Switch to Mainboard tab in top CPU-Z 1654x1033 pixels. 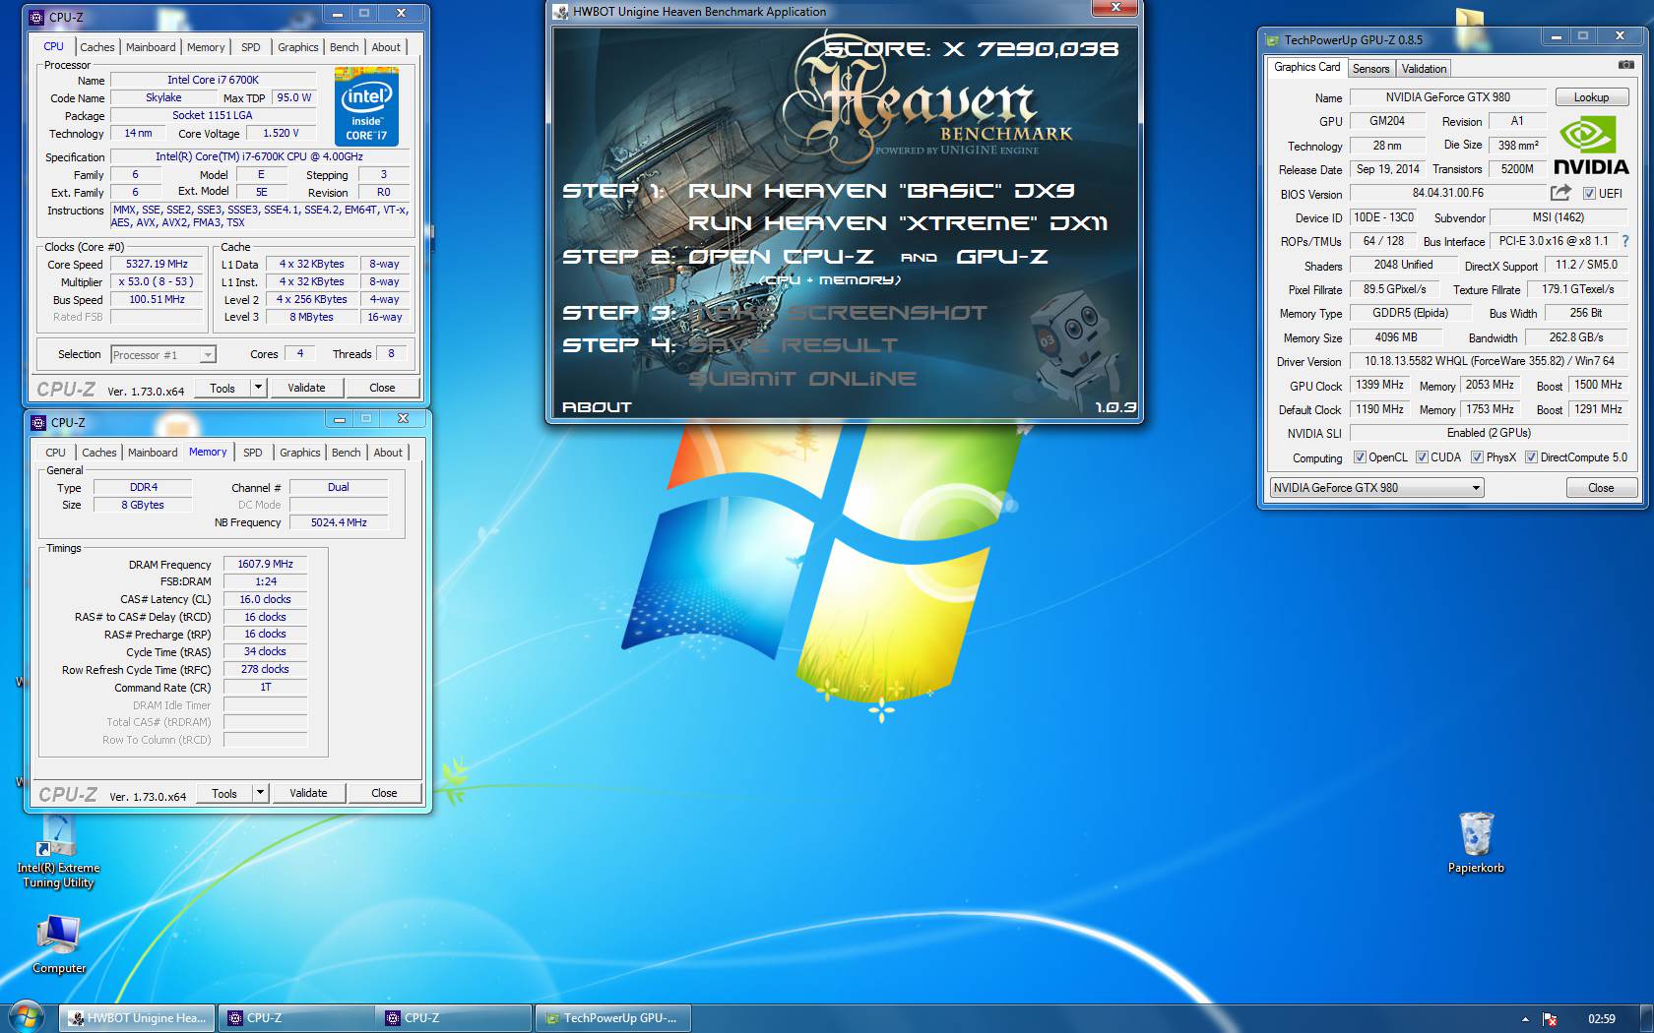151,47
